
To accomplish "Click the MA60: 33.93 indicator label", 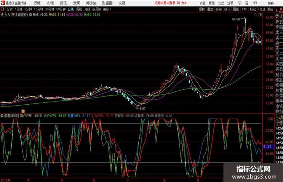I will [x=92, y=15].
